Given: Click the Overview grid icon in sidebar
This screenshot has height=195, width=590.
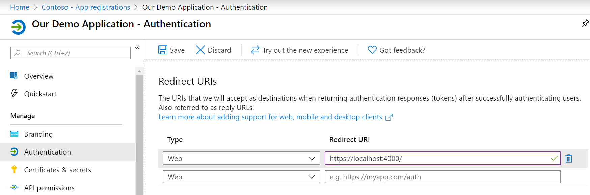Looking at the screenshot, I should coord(14,76).
